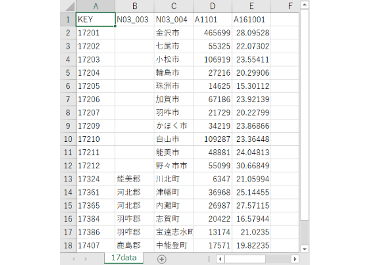Viewport: 371px width, 265px height.
Task: Select cell 宝達志水町
Action: click(x=174, y=232)
